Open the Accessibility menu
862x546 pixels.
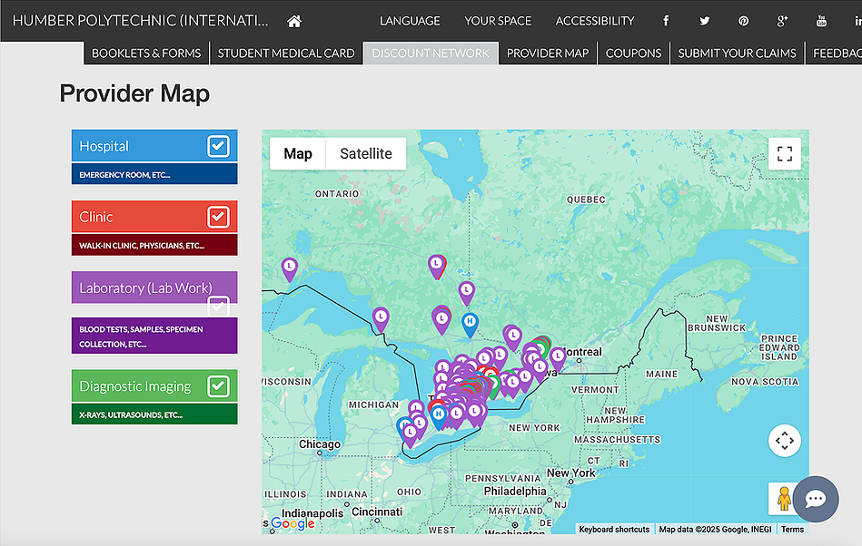(595, 21)
